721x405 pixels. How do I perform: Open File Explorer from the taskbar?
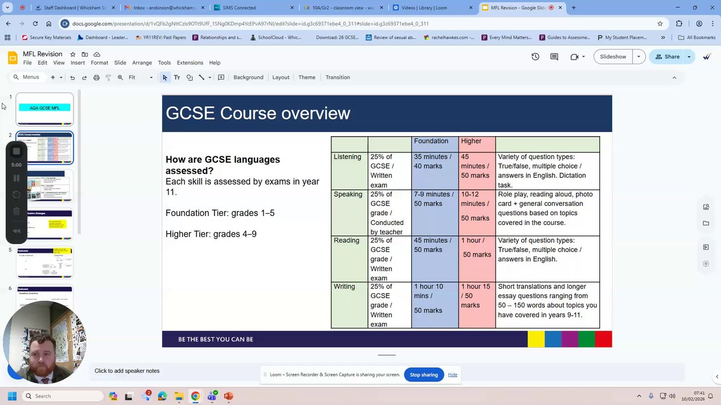[x=179, y=396]
